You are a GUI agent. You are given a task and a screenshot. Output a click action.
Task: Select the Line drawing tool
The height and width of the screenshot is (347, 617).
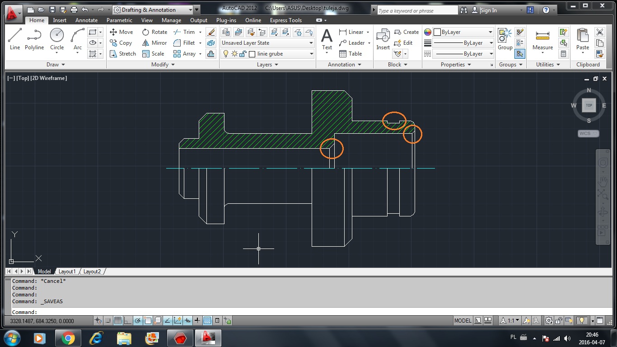pos(15,39)
